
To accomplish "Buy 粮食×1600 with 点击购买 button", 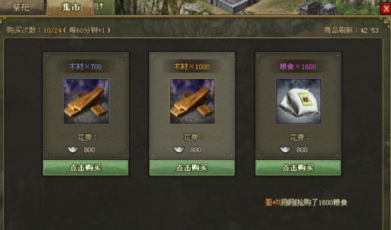I will pyautogui.click(x=298, y=168).
